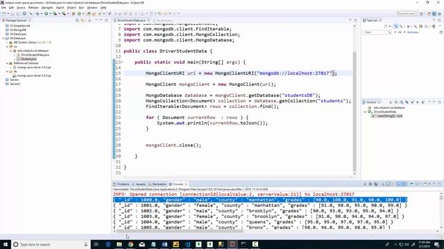This screenshot has height=249, width=444.
Task: Collapse the lib folder node
Action: (x=8, y=71)
